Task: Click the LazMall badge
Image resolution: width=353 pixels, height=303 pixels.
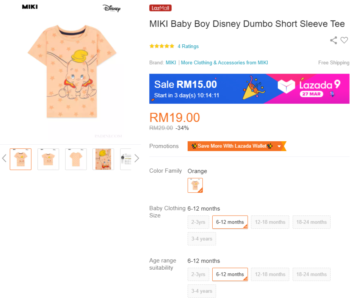Action: point(160,8)
